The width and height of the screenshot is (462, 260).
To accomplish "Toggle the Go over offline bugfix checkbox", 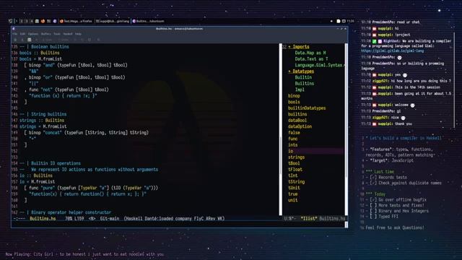I will (x=373, y=200).
